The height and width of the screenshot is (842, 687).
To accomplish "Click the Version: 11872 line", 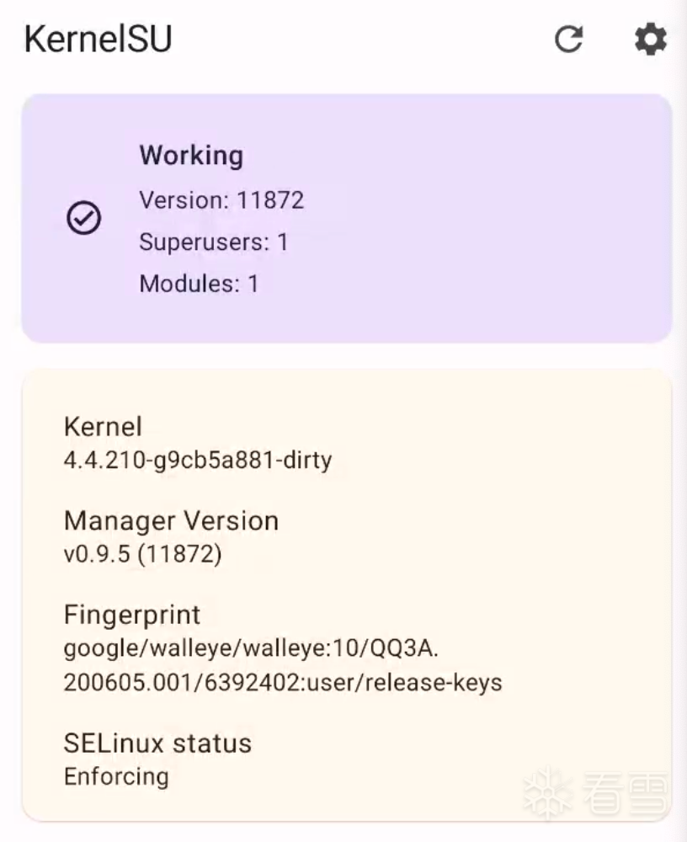I will (x=223, y=200).
